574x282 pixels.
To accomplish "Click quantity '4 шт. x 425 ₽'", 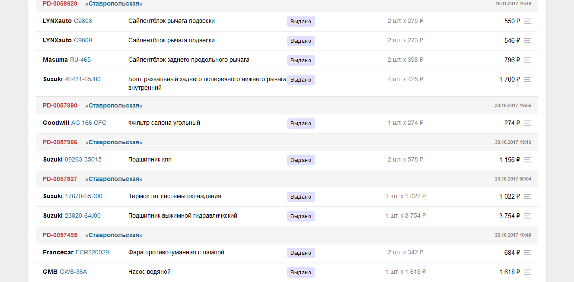I will [x=405, y=79].
